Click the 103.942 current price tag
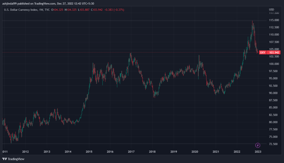The height and width of the screenshot is (163, 284). click(274, 52)
